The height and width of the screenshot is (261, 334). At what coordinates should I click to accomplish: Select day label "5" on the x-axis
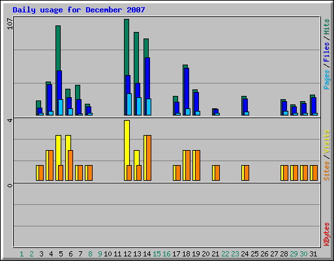pos(61,254)
